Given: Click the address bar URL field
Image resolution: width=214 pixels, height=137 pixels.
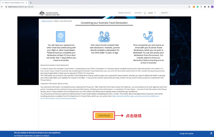Looking at the screenshot, I should tap(95, 7).
